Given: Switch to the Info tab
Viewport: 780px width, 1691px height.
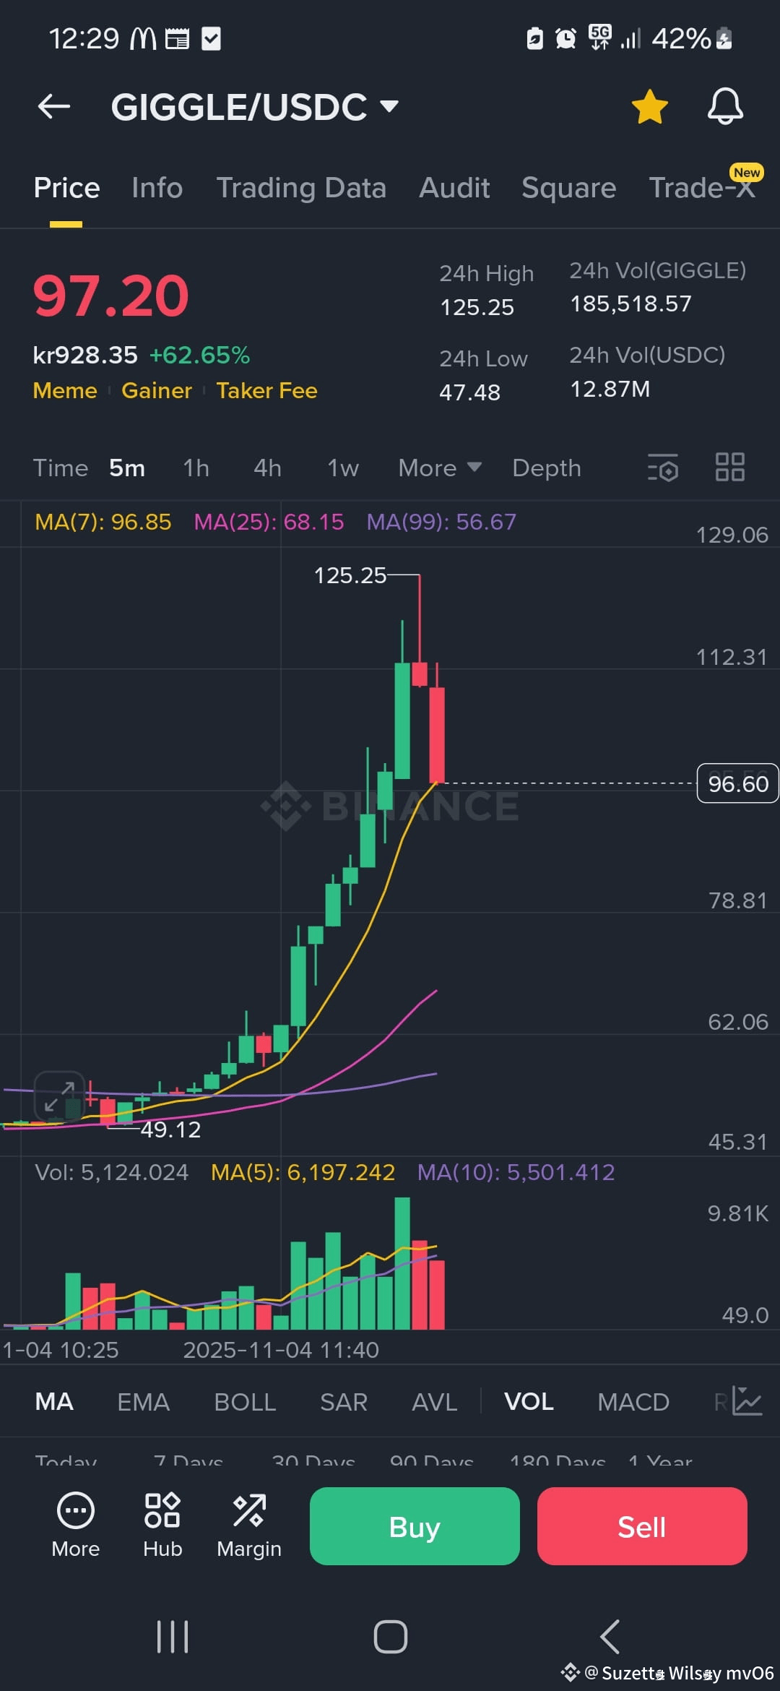Looking at the screenshot, I should pyautogui.click(x=157, y=188).
